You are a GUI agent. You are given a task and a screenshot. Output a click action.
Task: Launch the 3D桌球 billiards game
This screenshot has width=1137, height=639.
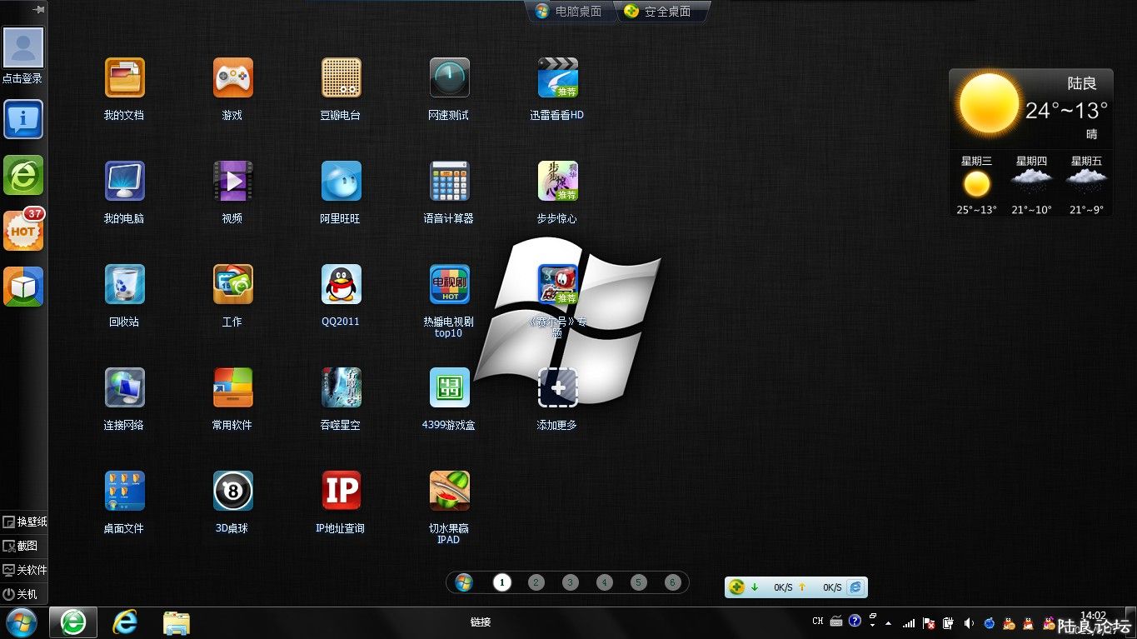point(232,492)
